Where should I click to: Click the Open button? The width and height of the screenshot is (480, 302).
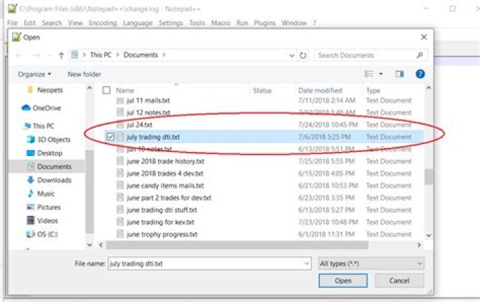[343, 281]
